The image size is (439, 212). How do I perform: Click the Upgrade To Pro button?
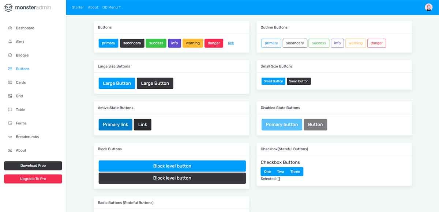tap(33, 179)
